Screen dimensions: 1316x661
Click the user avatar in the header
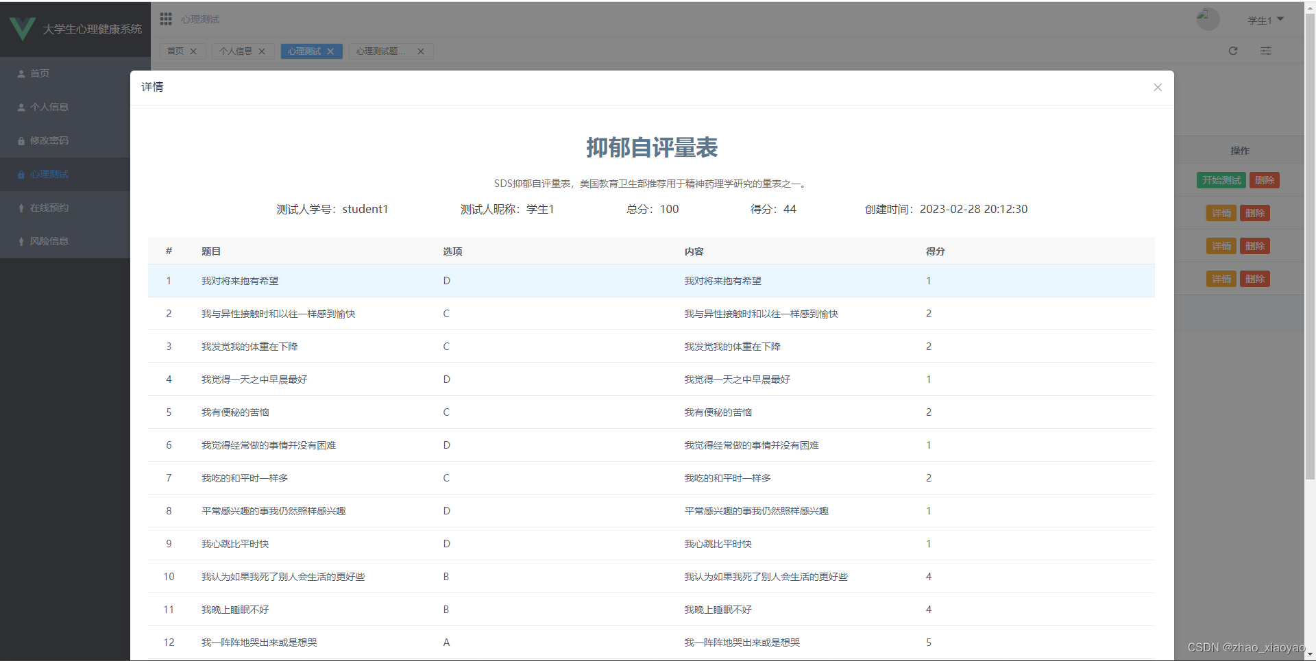pos(1208,19)
